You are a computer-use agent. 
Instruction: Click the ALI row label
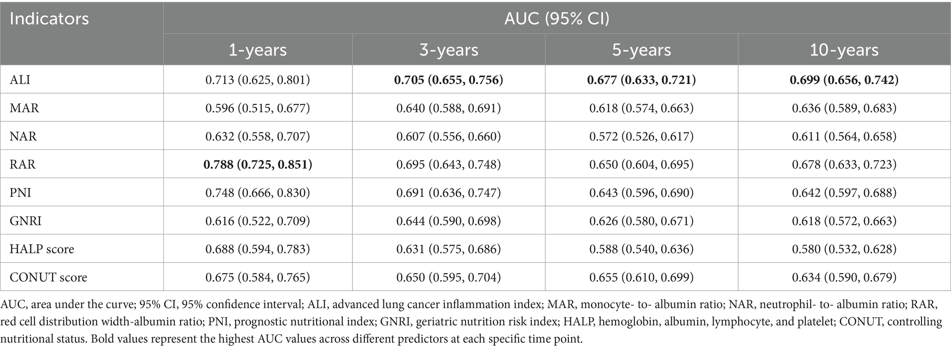20,80
